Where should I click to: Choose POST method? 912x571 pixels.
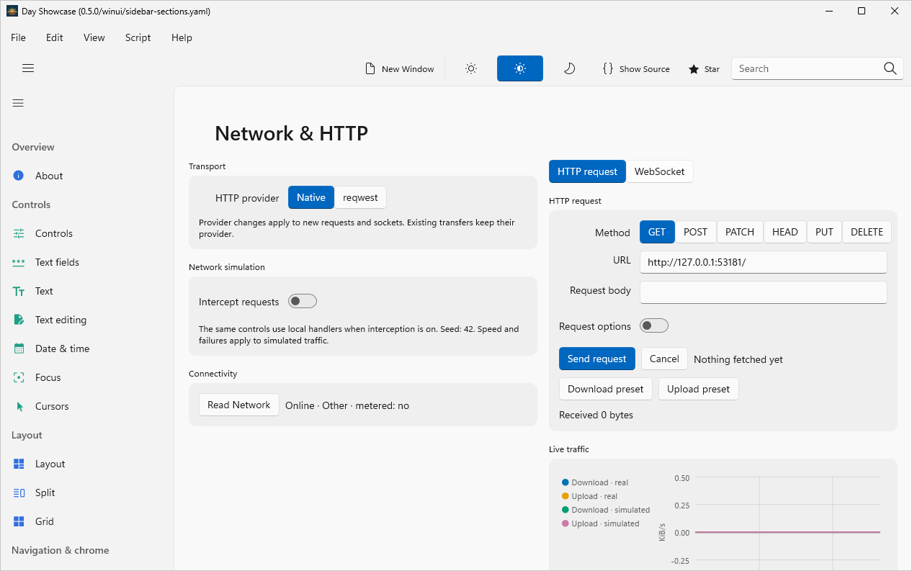click(x=696, y=232)
